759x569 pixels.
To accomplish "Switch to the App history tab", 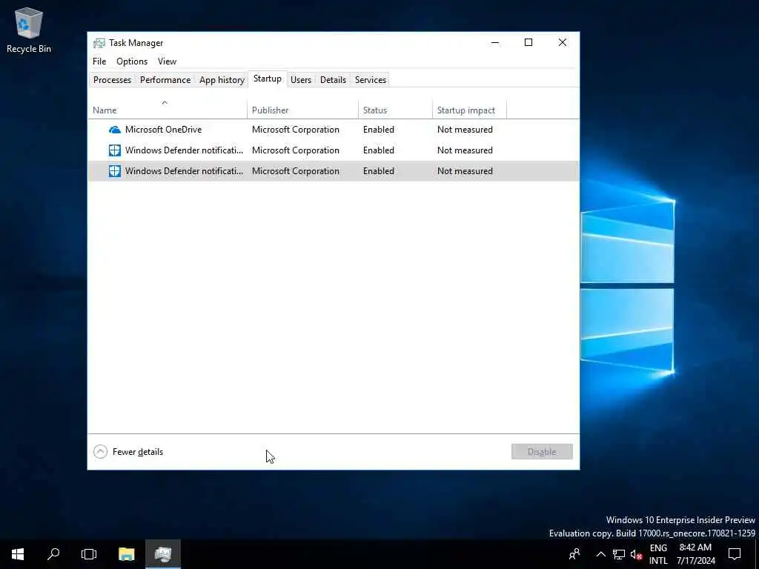I will tap(222, 80).
